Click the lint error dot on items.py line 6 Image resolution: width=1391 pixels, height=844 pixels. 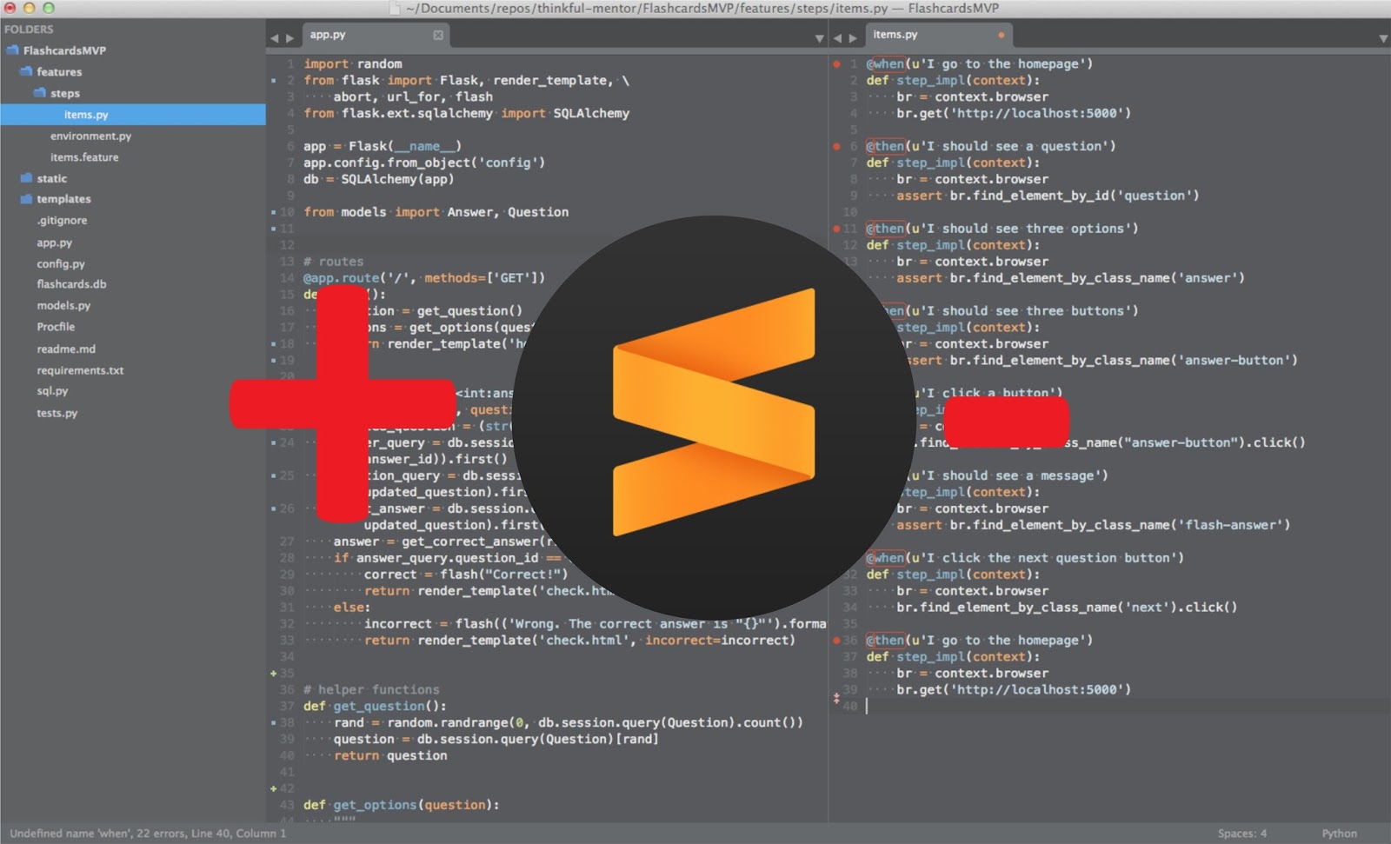click(836, 146)
